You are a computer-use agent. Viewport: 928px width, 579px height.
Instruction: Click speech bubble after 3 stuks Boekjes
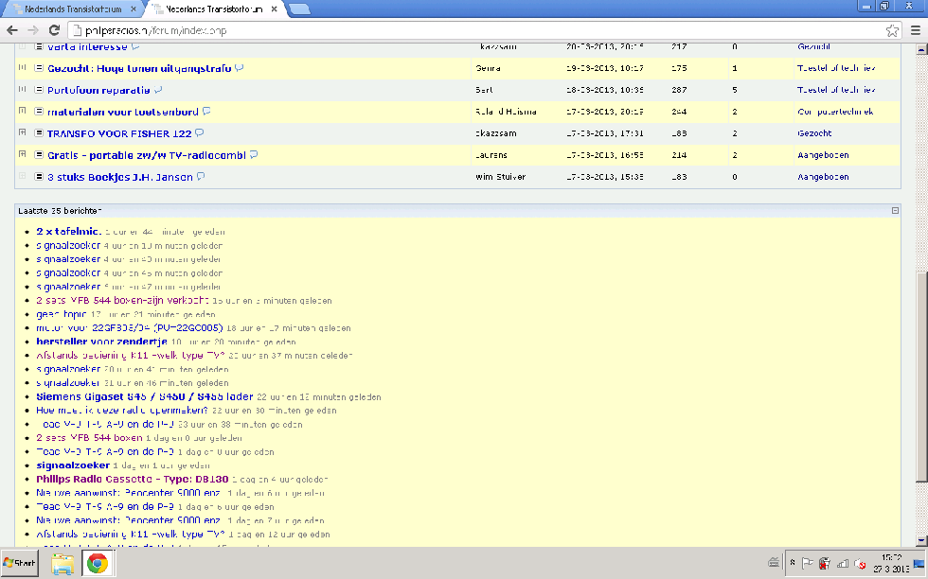(x=201, y=176)
